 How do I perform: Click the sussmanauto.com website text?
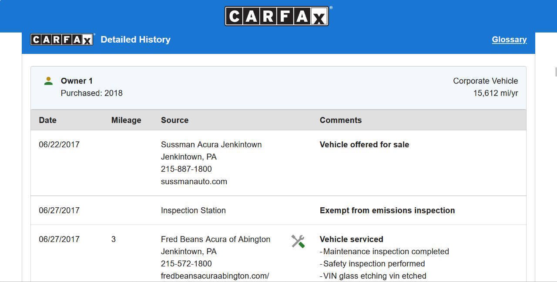194,182
